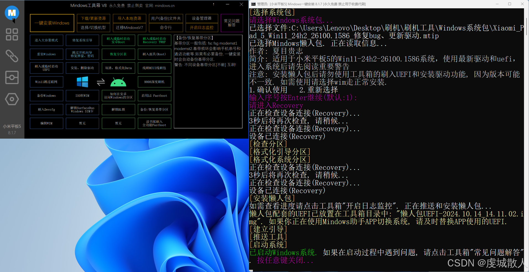Click 刷入或临时启动UEFI button
This screenshot has height=272, width=529.
click(x=46, y=68)
